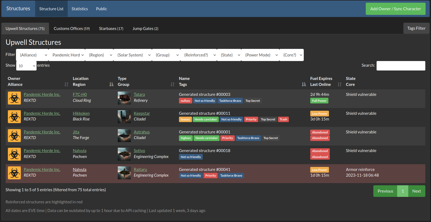The width and height of the screenshot is (431, 222).
Task: Sort by the Owner column sort icon
Action: 66,85
